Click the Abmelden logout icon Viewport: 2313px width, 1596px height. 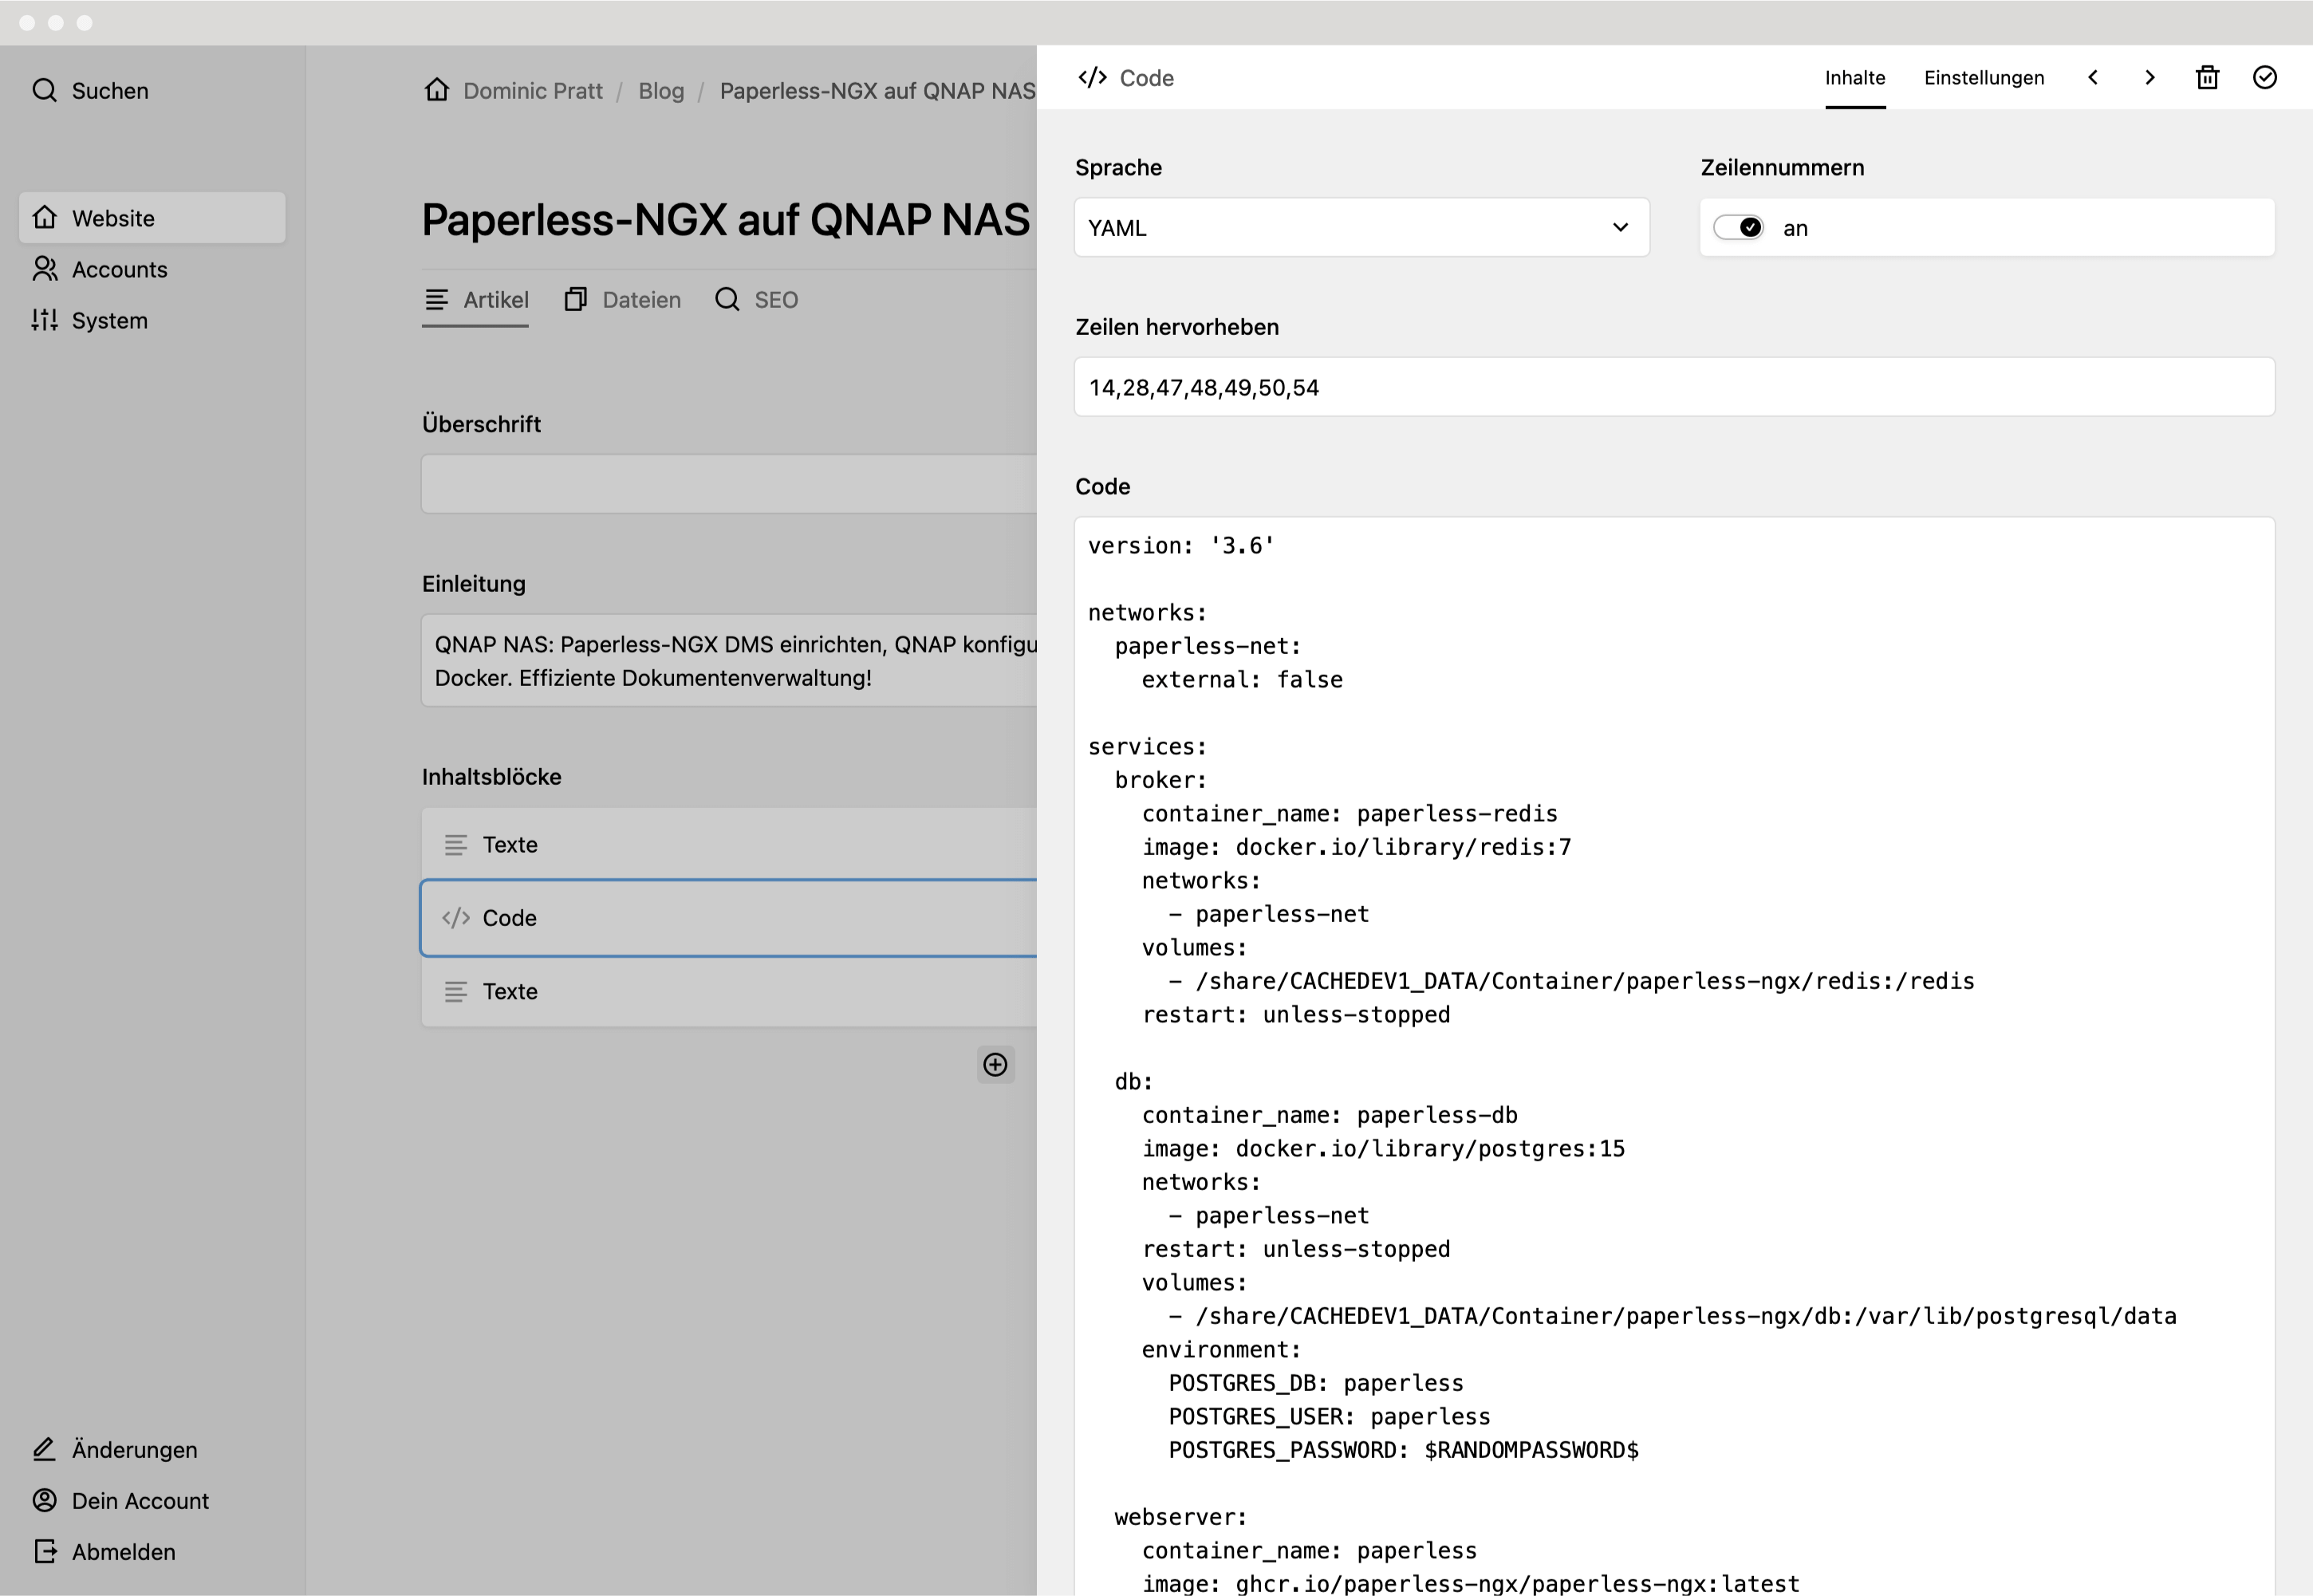[x=44, y=1550]
